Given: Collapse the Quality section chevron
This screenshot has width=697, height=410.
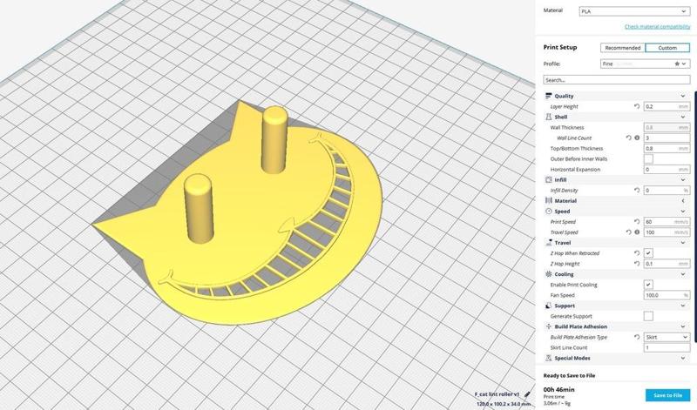Looking at the screenshot, I should pyautogui.click(x=683, y=96).
